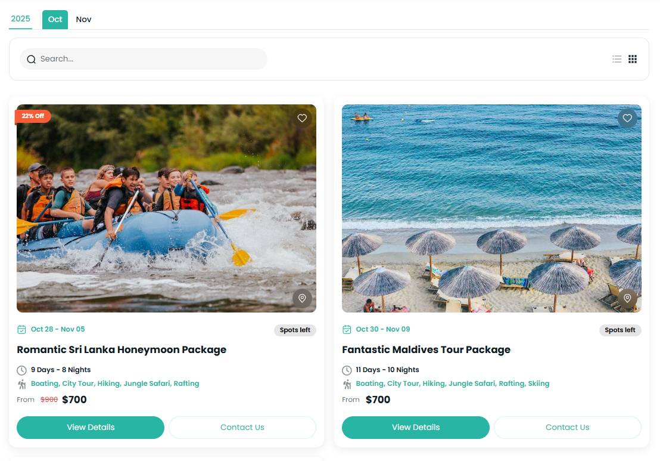Switch to grid view layout
Viewport: 660px width, 461px height.
click(633, 59)
